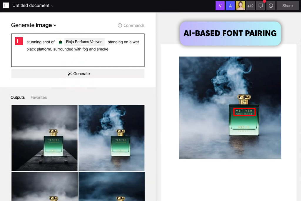Viewport: 301px width, 201px height.
Task: Click the red user icon in prompt box
Action: click(19, 41)
